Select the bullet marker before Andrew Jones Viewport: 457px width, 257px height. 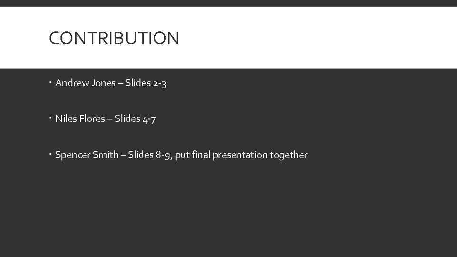[x=50, y=83]
